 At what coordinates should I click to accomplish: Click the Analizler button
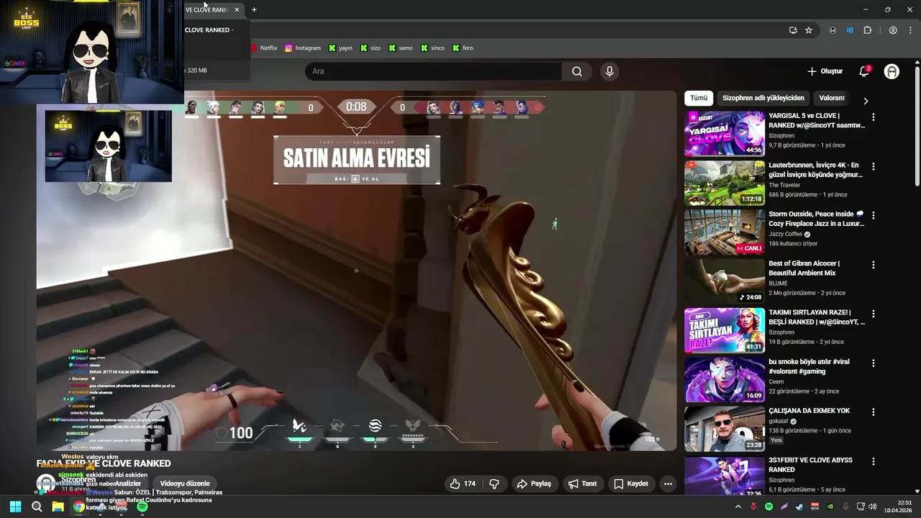tap(128, 483)
